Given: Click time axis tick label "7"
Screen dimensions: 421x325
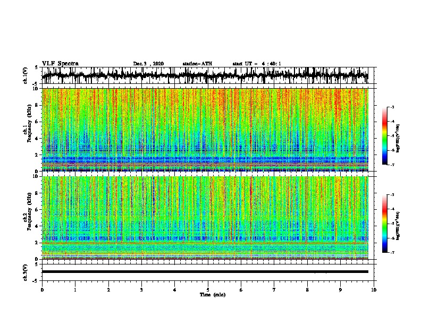Looking at the screenshot, I should click(274, 290).
